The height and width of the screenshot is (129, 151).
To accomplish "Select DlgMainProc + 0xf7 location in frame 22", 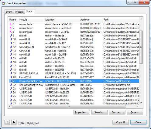I will click(61, 85).
